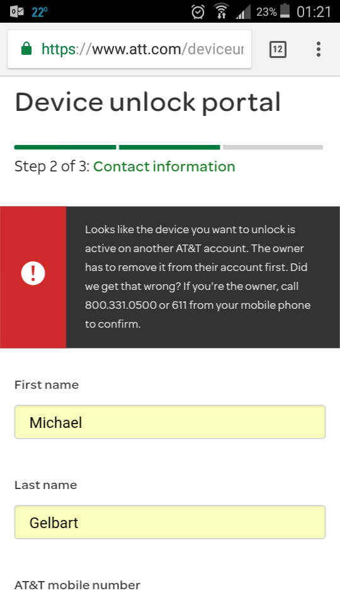
Task: Tap the green secure padlock icon
Action: [26, 49]
